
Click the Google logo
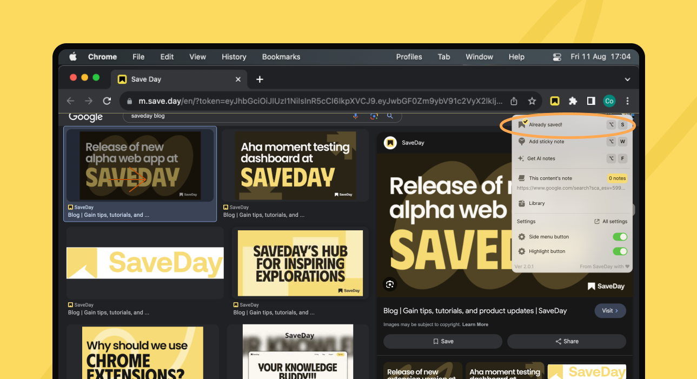(x=85, y=117)
